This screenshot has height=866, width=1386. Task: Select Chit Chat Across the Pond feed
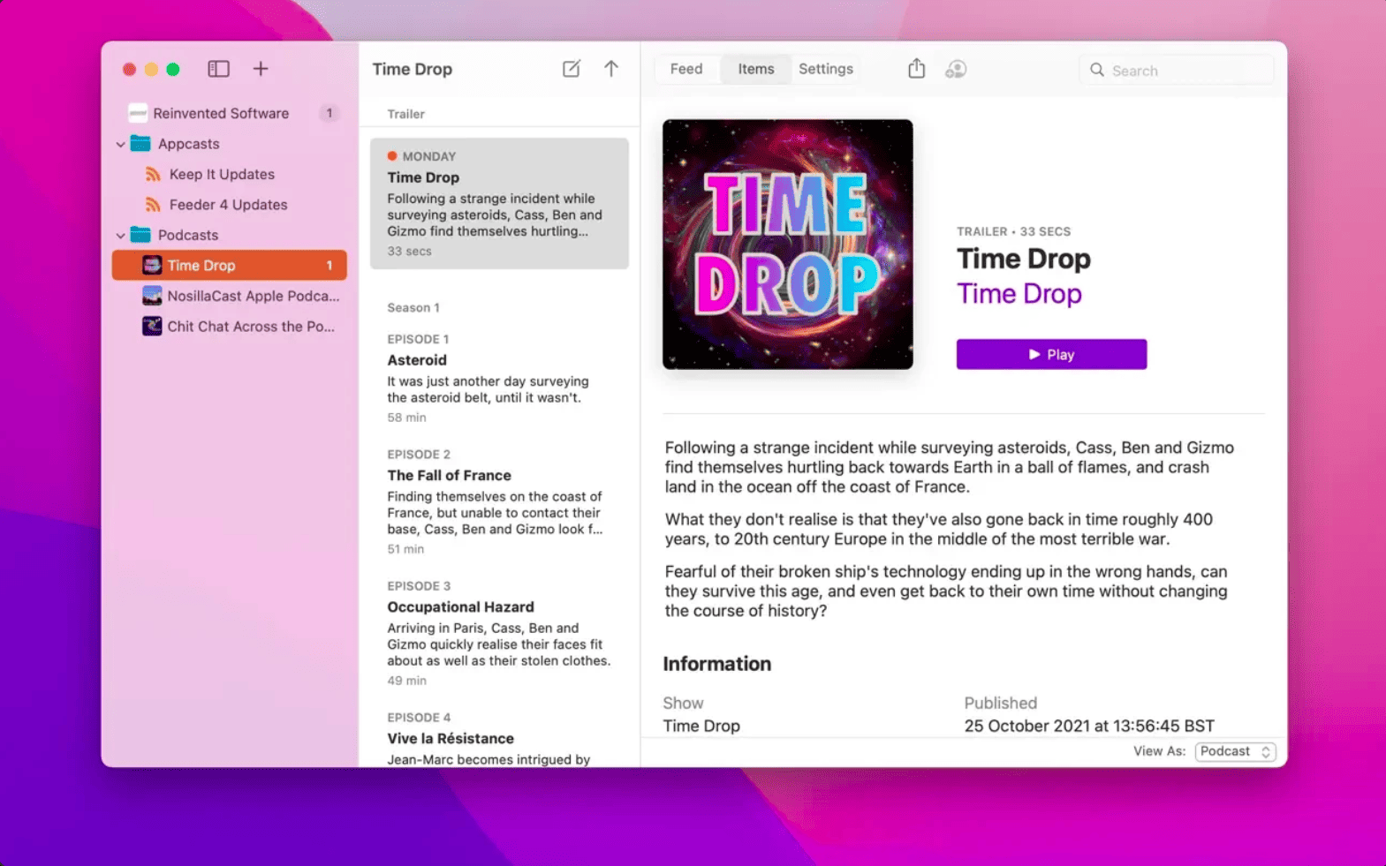[x=230, y=326]
